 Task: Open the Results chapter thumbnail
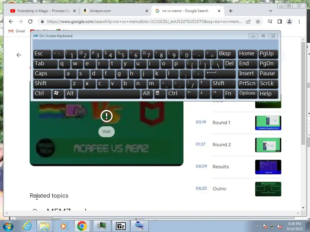268,167
